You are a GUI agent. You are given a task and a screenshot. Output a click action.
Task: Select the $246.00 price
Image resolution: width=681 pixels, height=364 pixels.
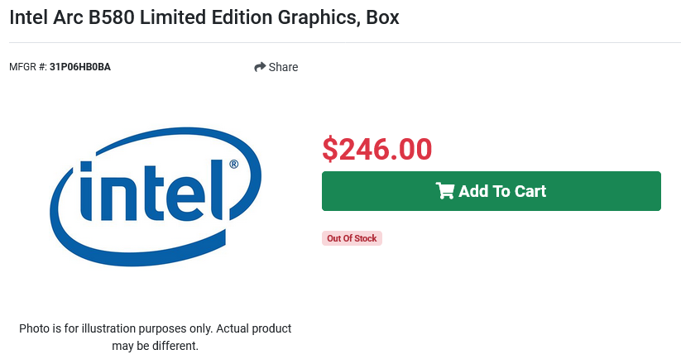tap(376, 149)
